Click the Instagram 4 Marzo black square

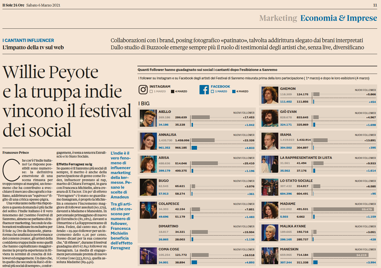(x=173, y=91)
